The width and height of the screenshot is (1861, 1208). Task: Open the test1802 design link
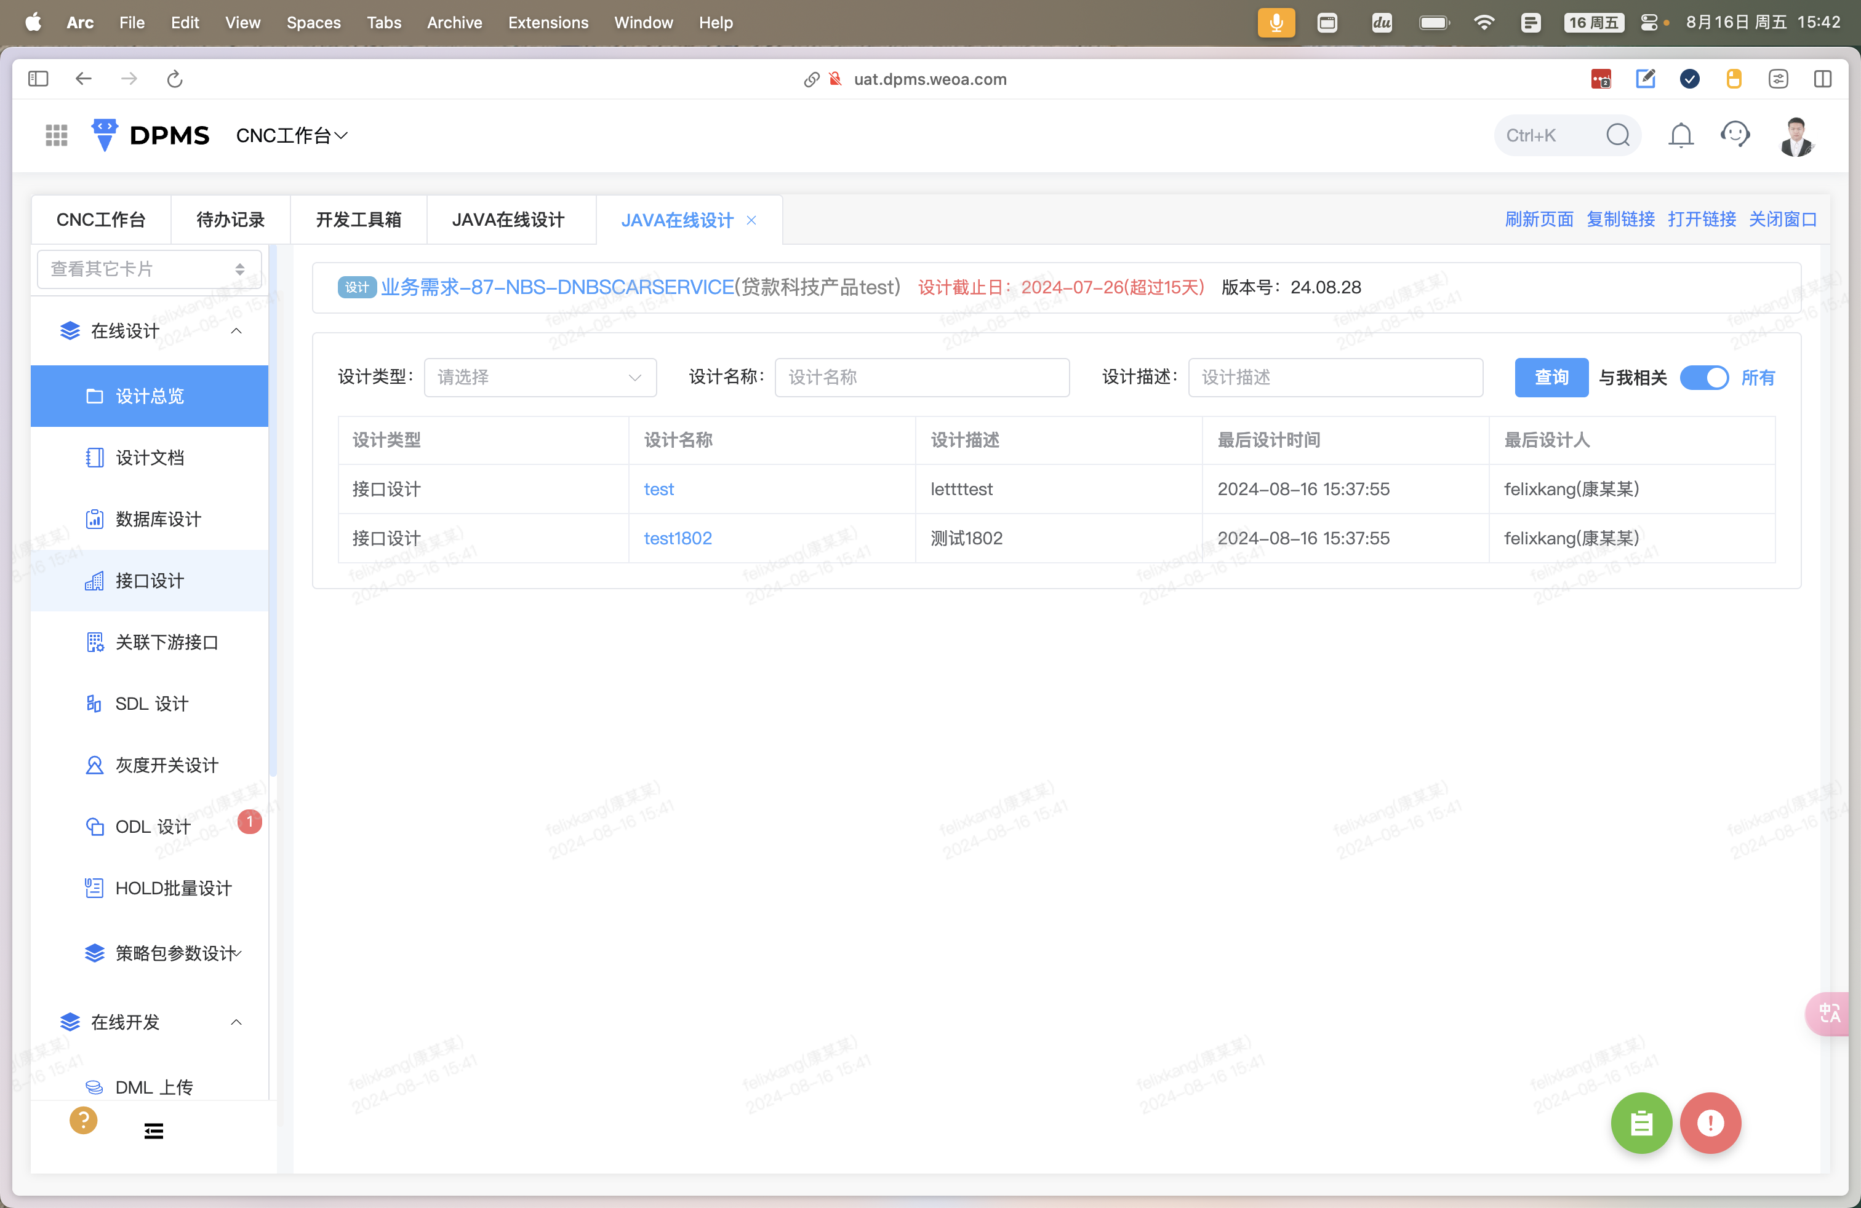[x=677, y=538]
